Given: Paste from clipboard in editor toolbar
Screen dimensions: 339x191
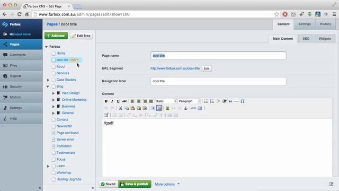Looking at the screenshot, I should click(133, 108).
